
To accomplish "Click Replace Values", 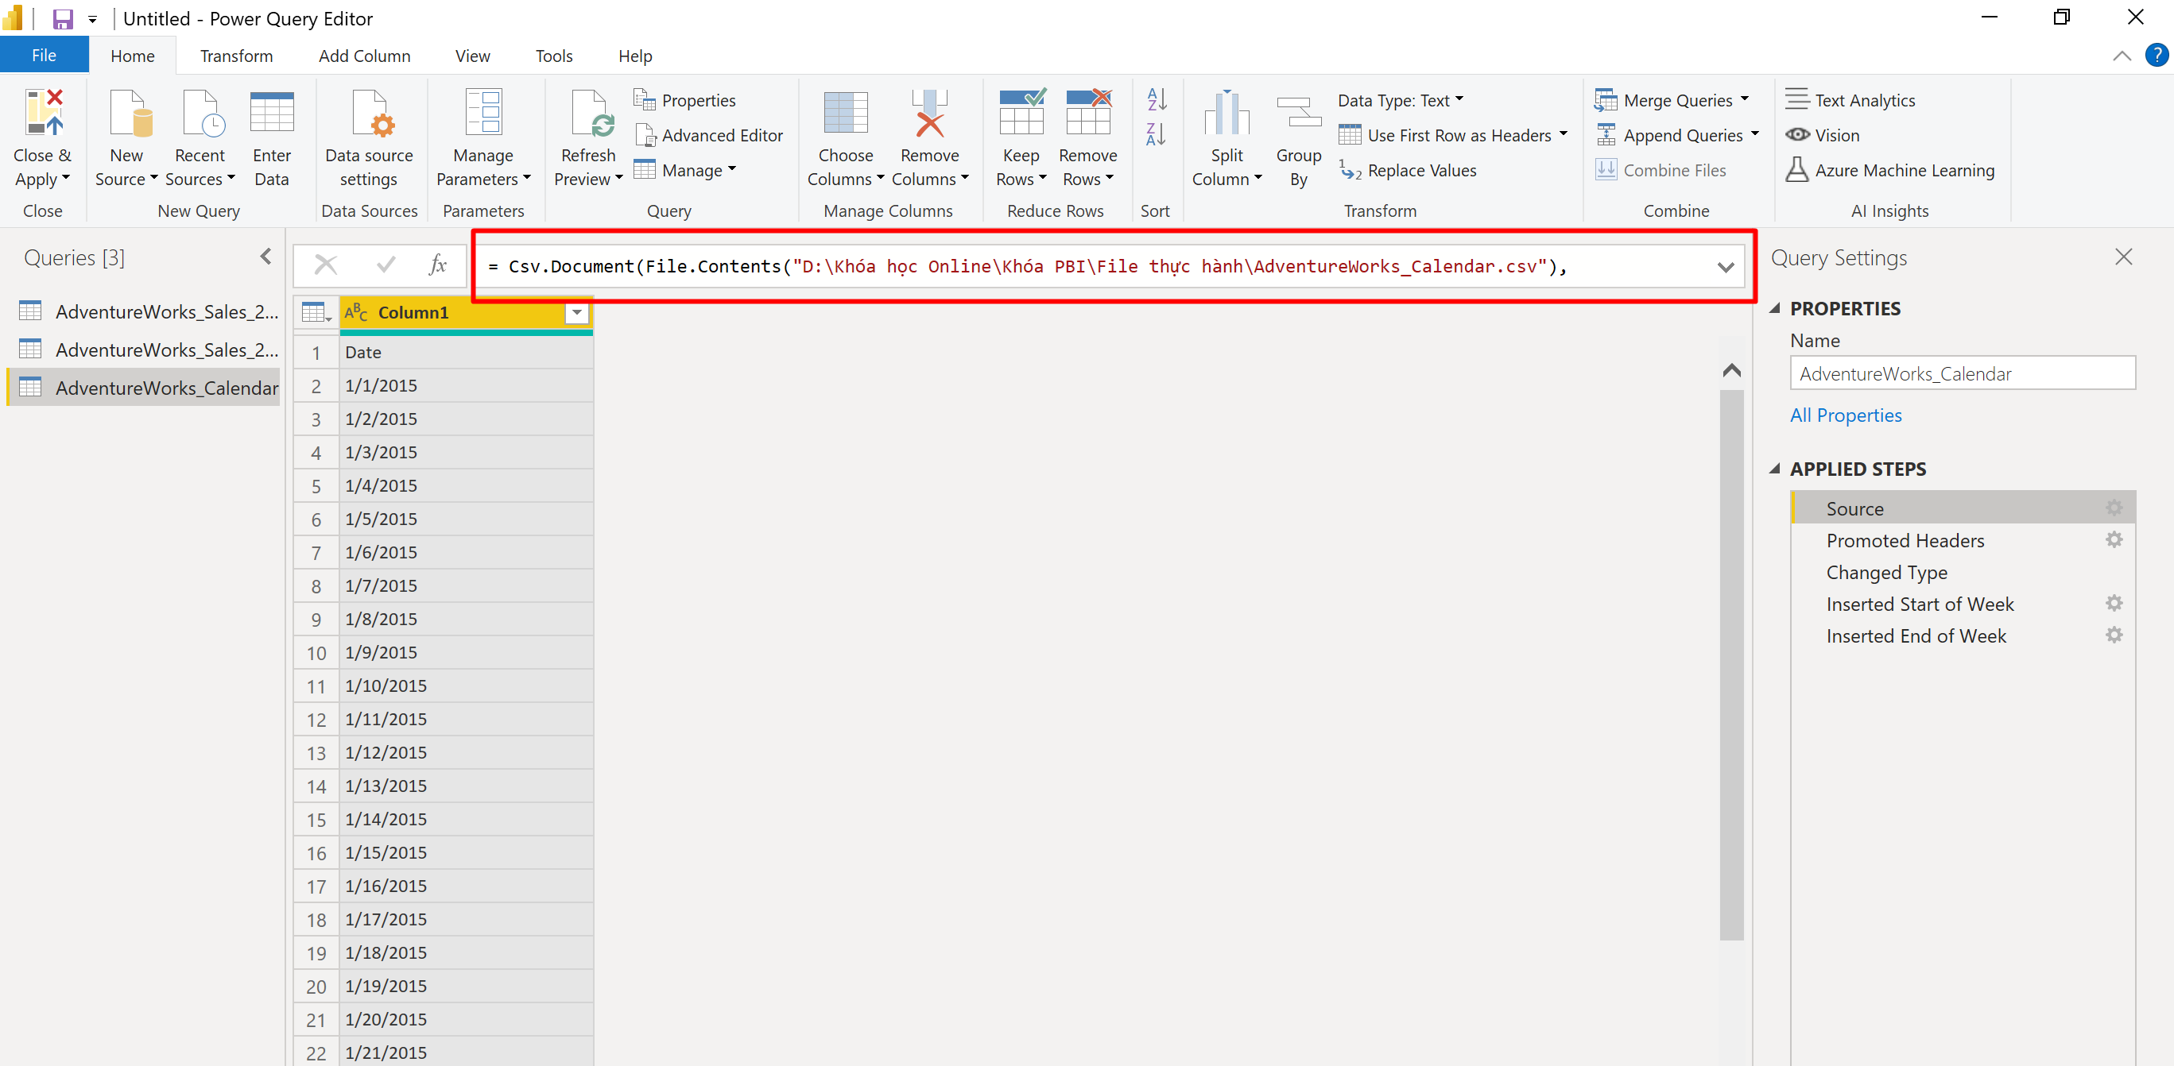I will (1408, 170).
